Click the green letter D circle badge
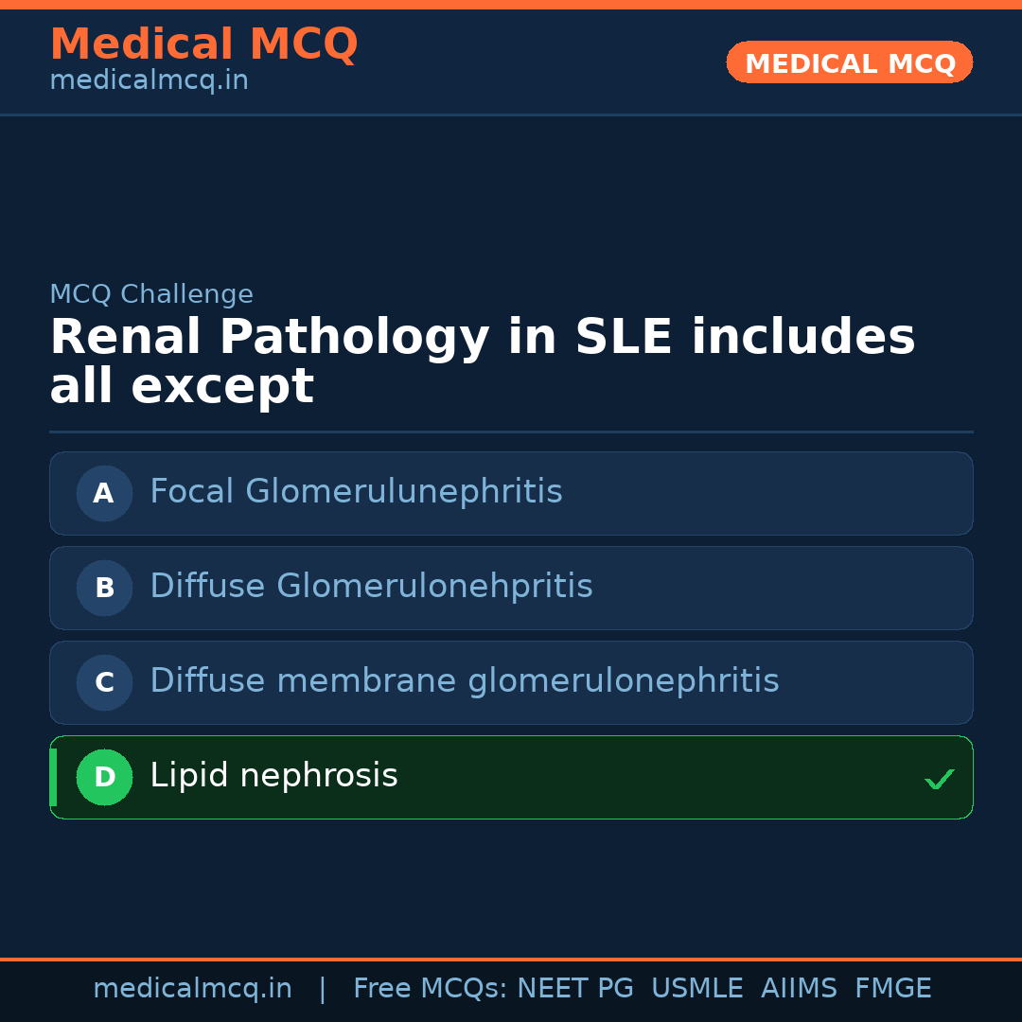The height and width of the screenshot is (1022, 1022). (x=104, y=777)
